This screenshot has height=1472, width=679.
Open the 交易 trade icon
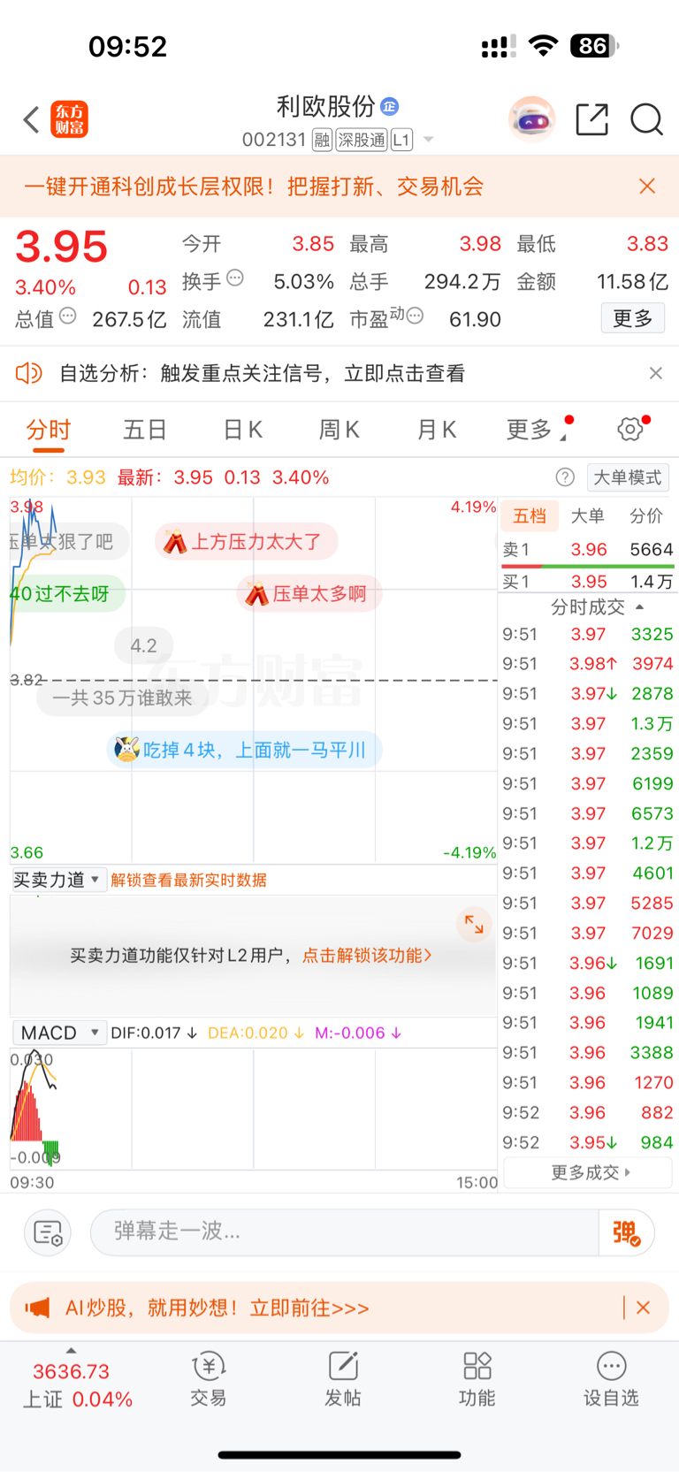coord(209,1379)
